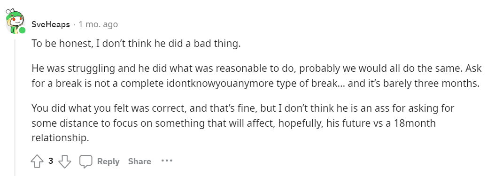Viewport: 495px width, 176px height.
Task: Share this comment
Action: [x=139, y=161]
